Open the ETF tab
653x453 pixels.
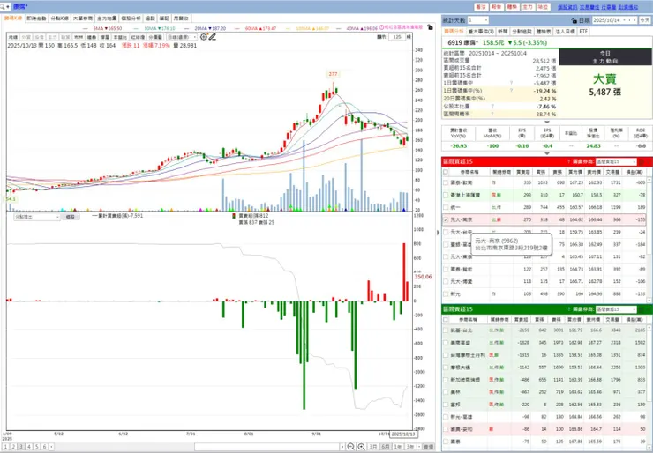point(583,31)
